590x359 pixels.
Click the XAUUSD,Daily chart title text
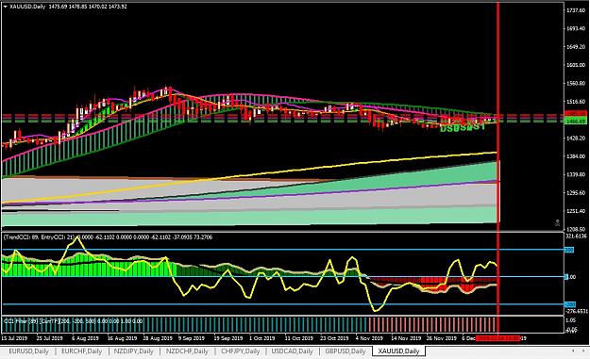tap(27, 7)
